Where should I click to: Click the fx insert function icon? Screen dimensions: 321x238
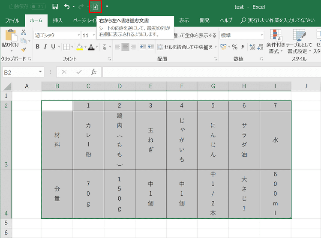click(93, 72)
